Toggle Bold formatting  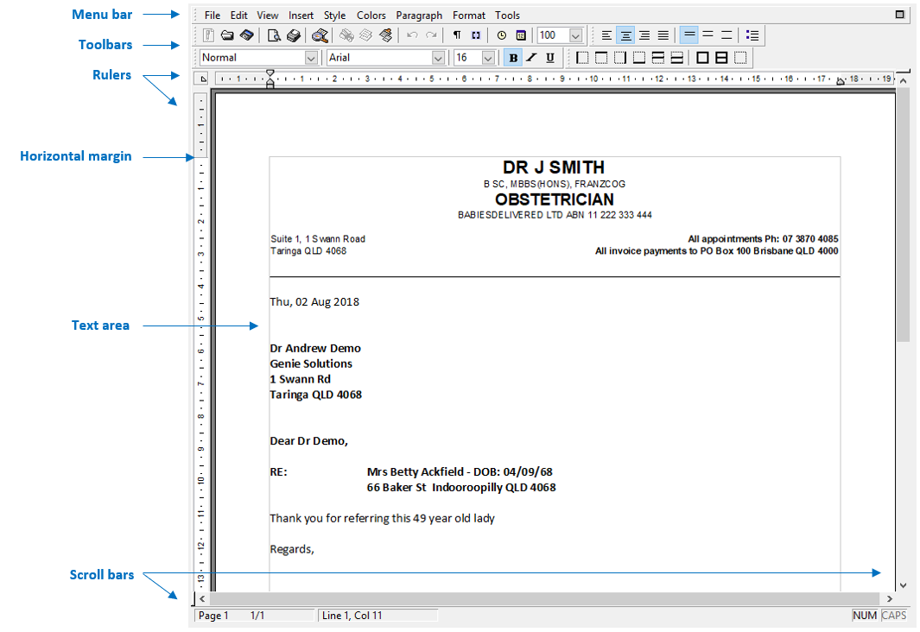513,58
